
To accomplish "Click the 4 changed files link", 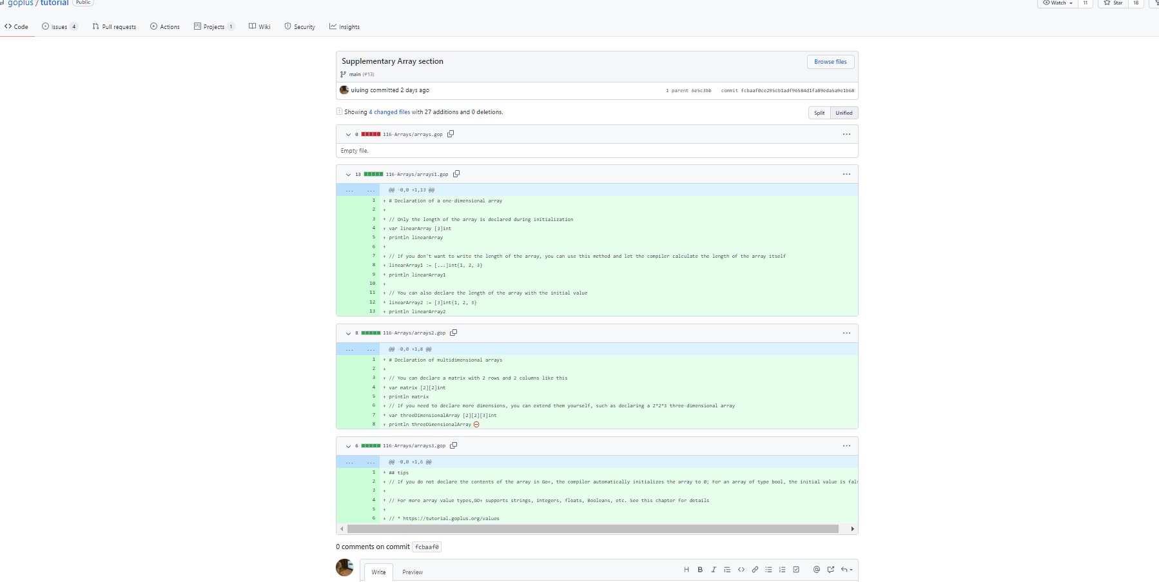I will tap(389, 112).
